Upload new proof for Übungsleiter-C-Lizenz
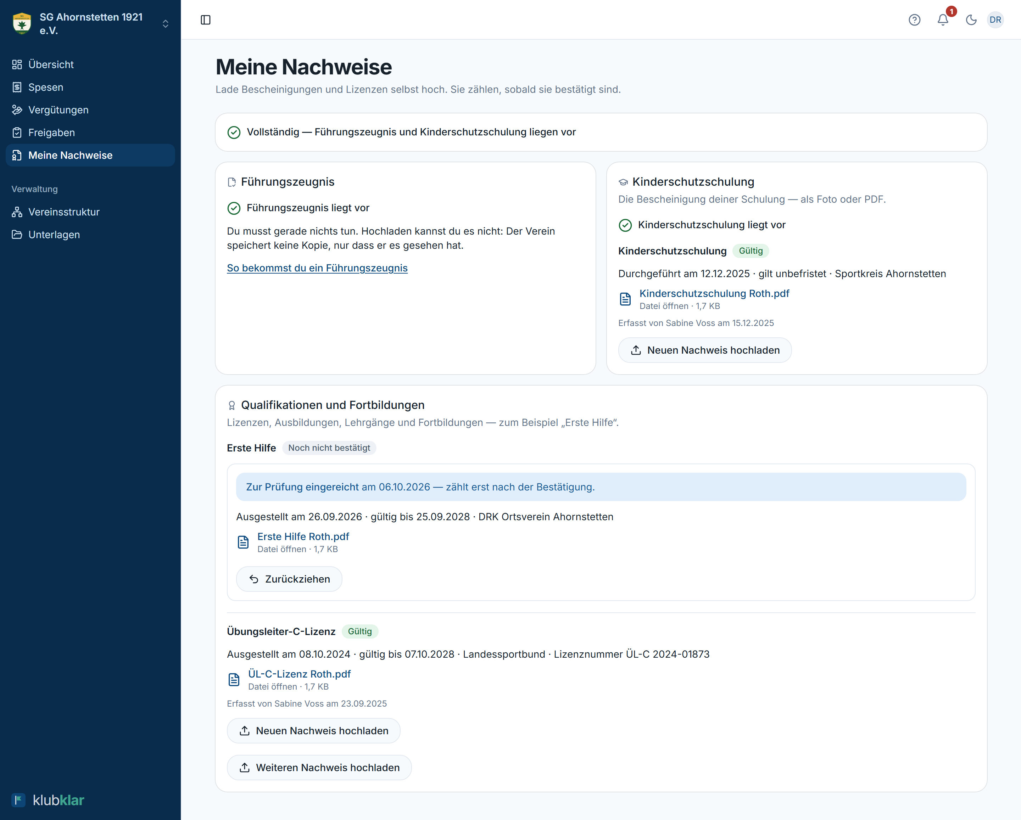The image size is (1021, 820). tap(313, 731)
